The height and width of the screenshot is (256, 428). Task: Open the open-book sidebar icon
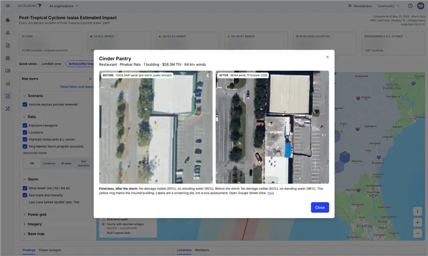pyautogui.click(x=7, y=71)
